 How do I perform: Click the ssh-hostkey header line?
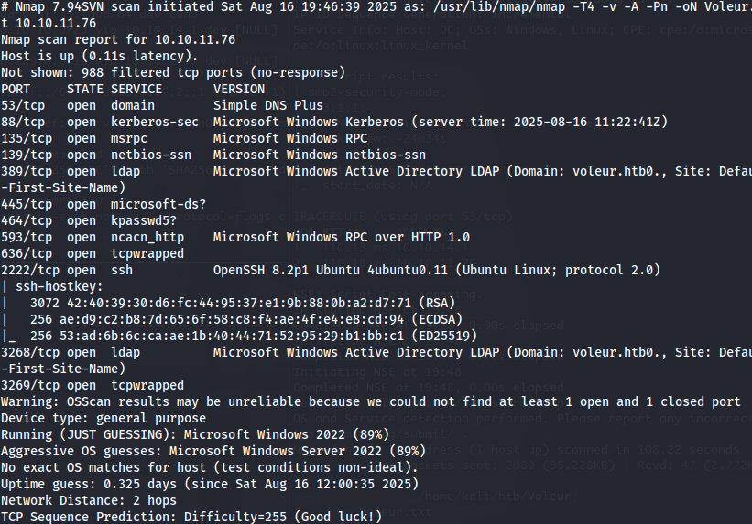(52, 286)
